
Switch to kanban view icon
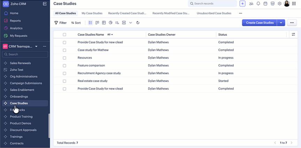point(97,23)
